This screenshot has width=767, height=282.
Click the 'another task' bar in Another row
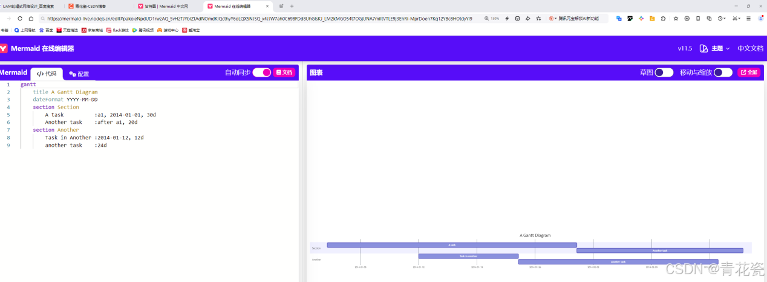pos(618,261)
